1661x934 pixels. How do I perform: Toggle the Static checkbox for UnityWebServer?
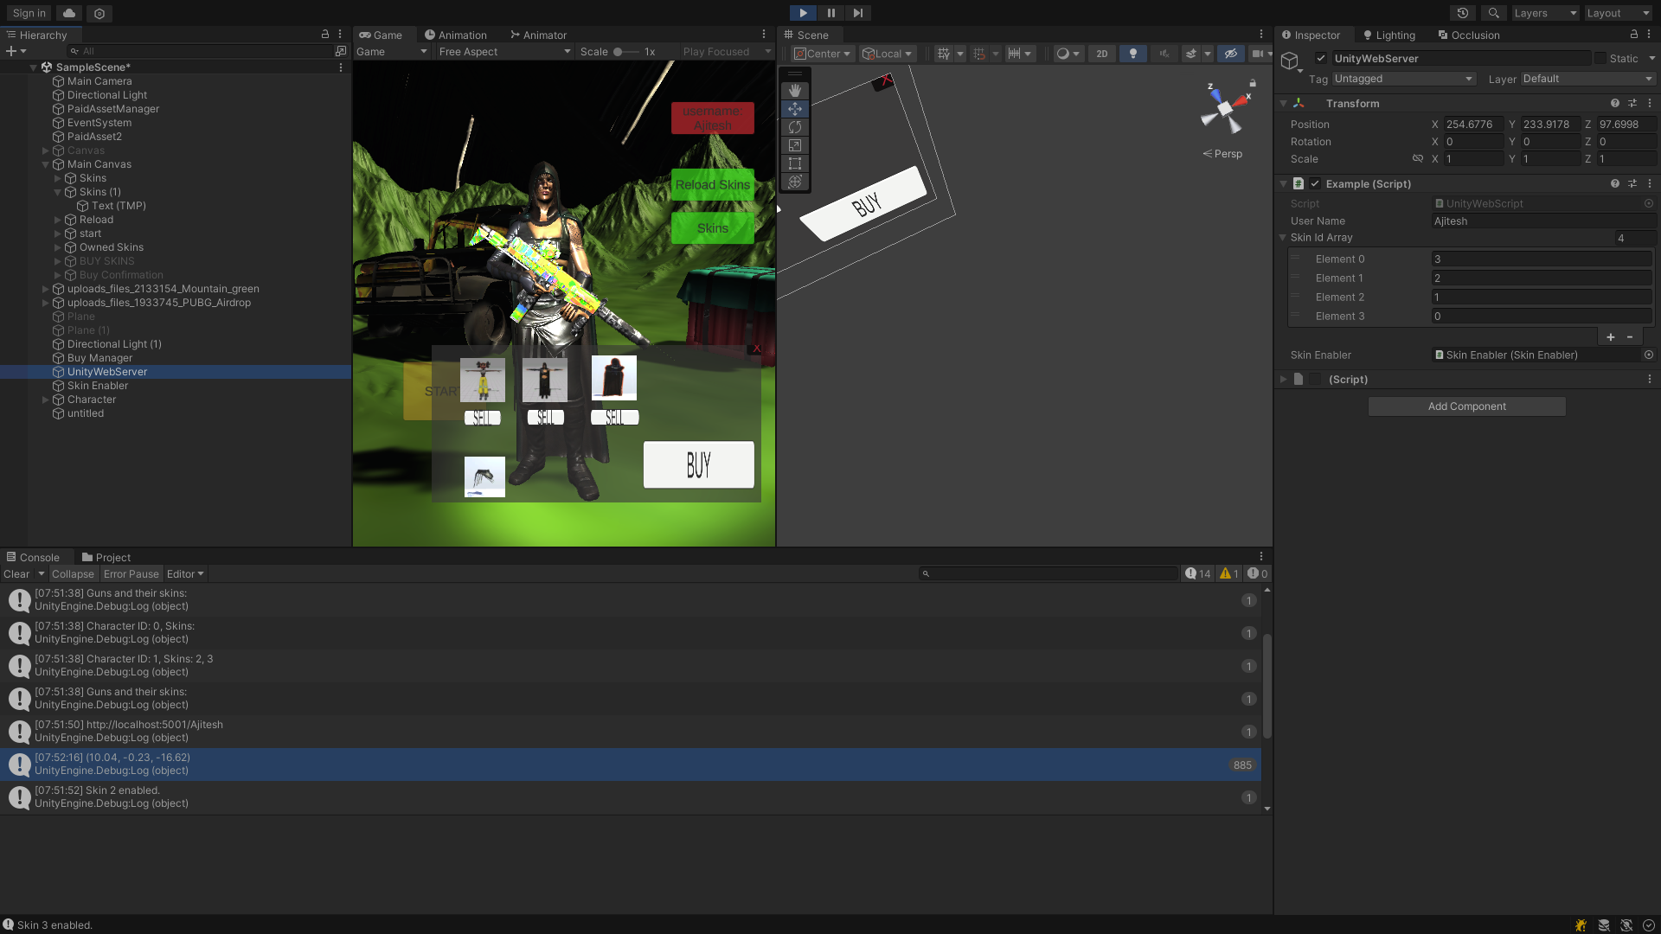tap(1600, 59)
